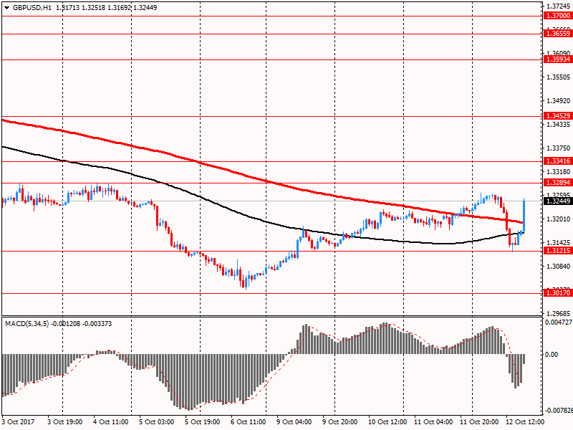The width and height of the screenshot is (573, 430).
Task: Click the 3 Oct 2017 date label
Action: (19, 422)
